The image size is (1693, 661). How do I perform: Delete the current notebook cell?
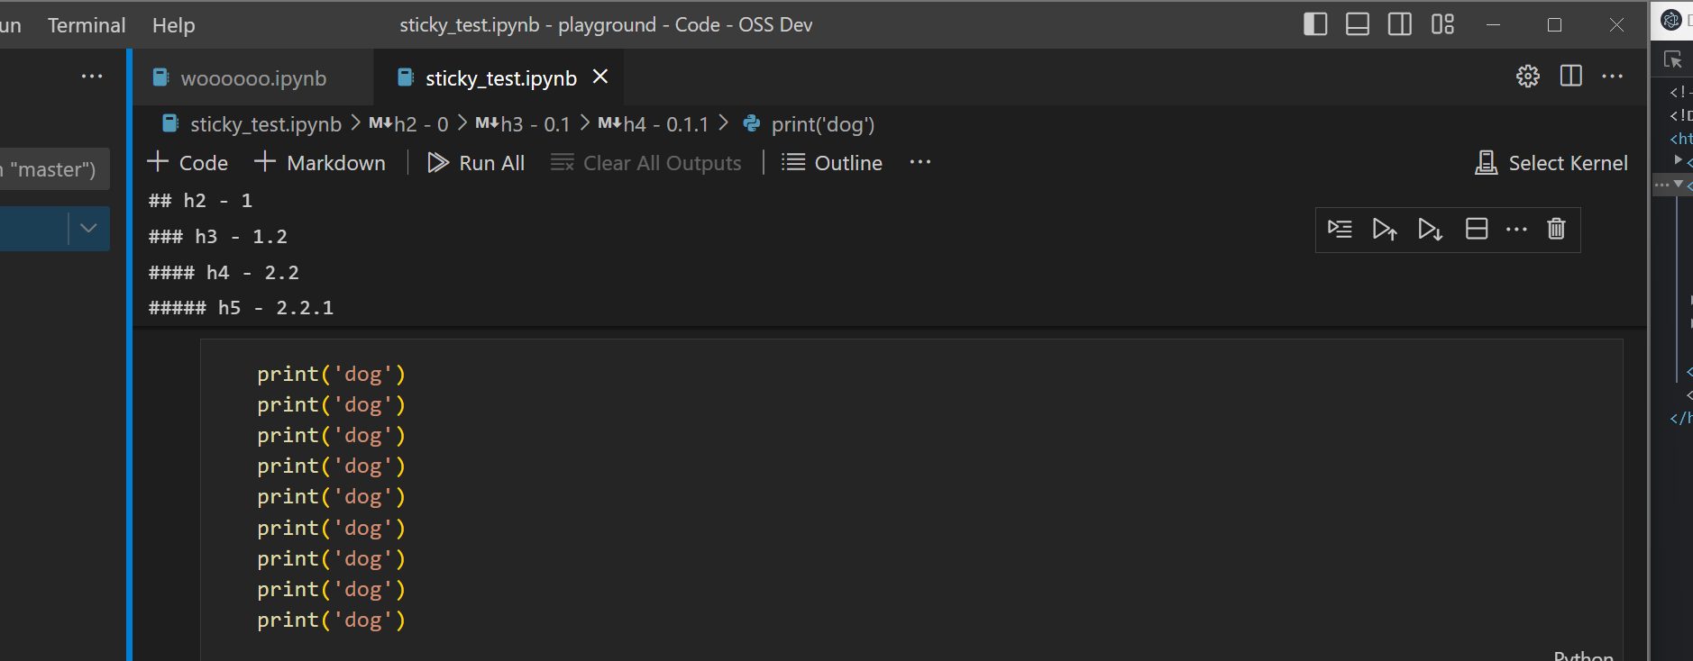pos(1557,230)
